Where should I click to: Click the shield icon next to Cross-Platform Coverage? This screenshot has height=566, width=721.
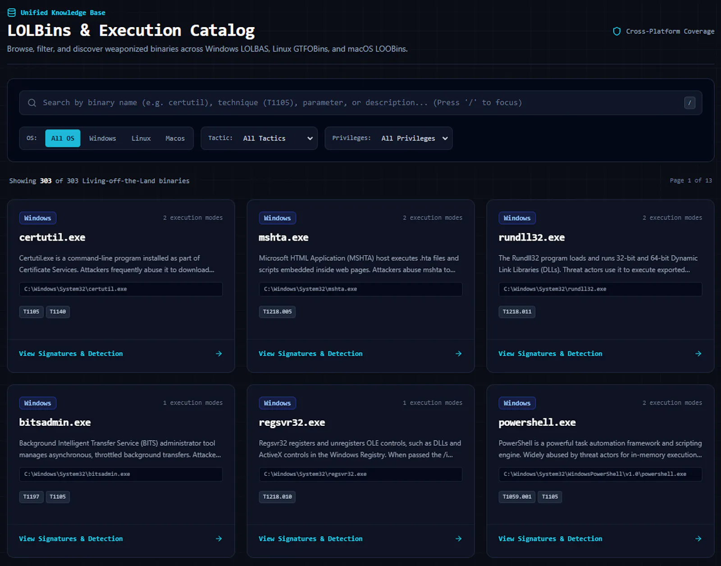tap(617, 31)
